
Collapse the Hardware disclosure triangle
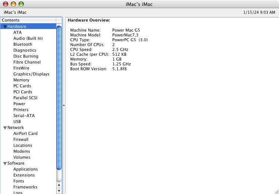[4, 27]
